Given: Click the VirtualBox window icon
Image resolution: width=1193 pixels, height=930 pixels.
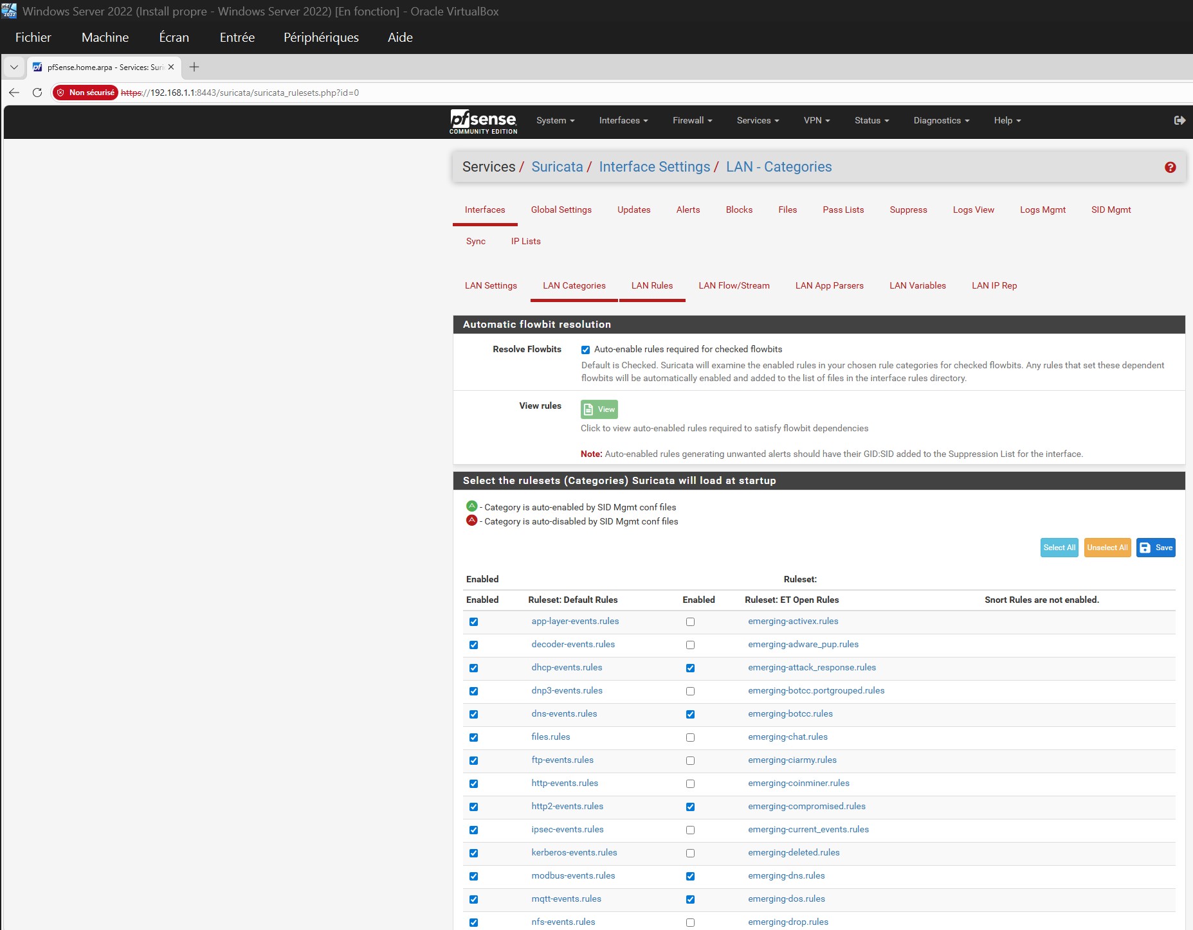Looking at the screenshot, I should tap(9, 11).
